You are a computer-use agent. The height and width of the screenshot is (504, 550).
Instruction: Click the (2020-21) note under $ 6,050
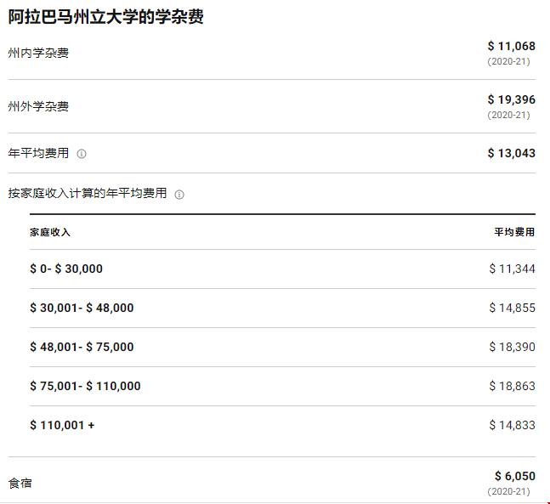pos(508,492)
